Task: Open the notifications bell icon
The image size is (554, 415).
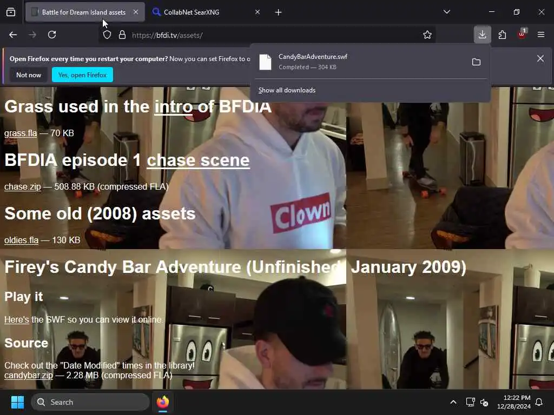Action: (x=539, y=402)
